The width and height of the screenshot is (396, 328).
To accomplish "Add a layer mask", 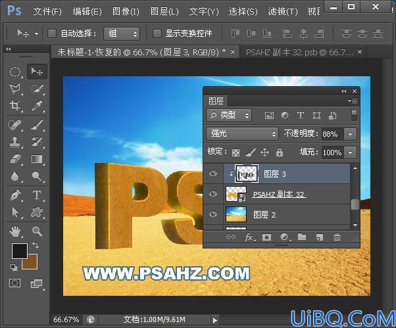I will 266,237.
